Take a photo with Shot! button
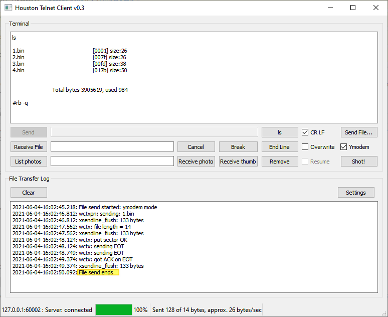The image size is (388, 317). 359,162
